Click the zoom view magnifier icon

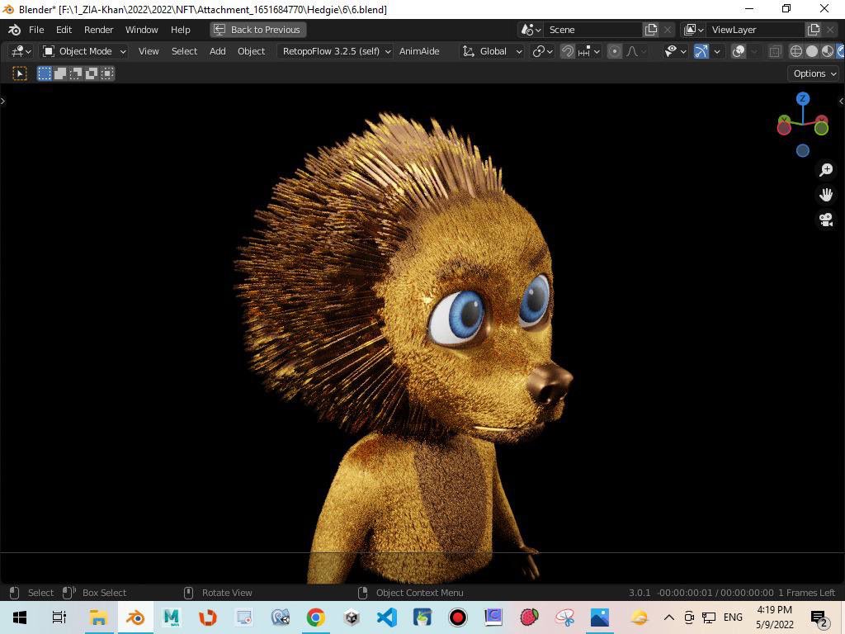pyautogui.click(x=825, y=170)
